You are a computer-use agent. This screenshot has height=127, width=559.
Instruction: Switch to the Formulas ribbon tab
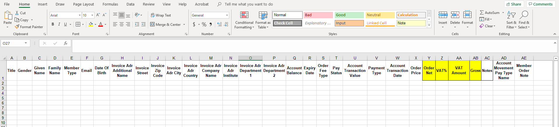[110, 4]
